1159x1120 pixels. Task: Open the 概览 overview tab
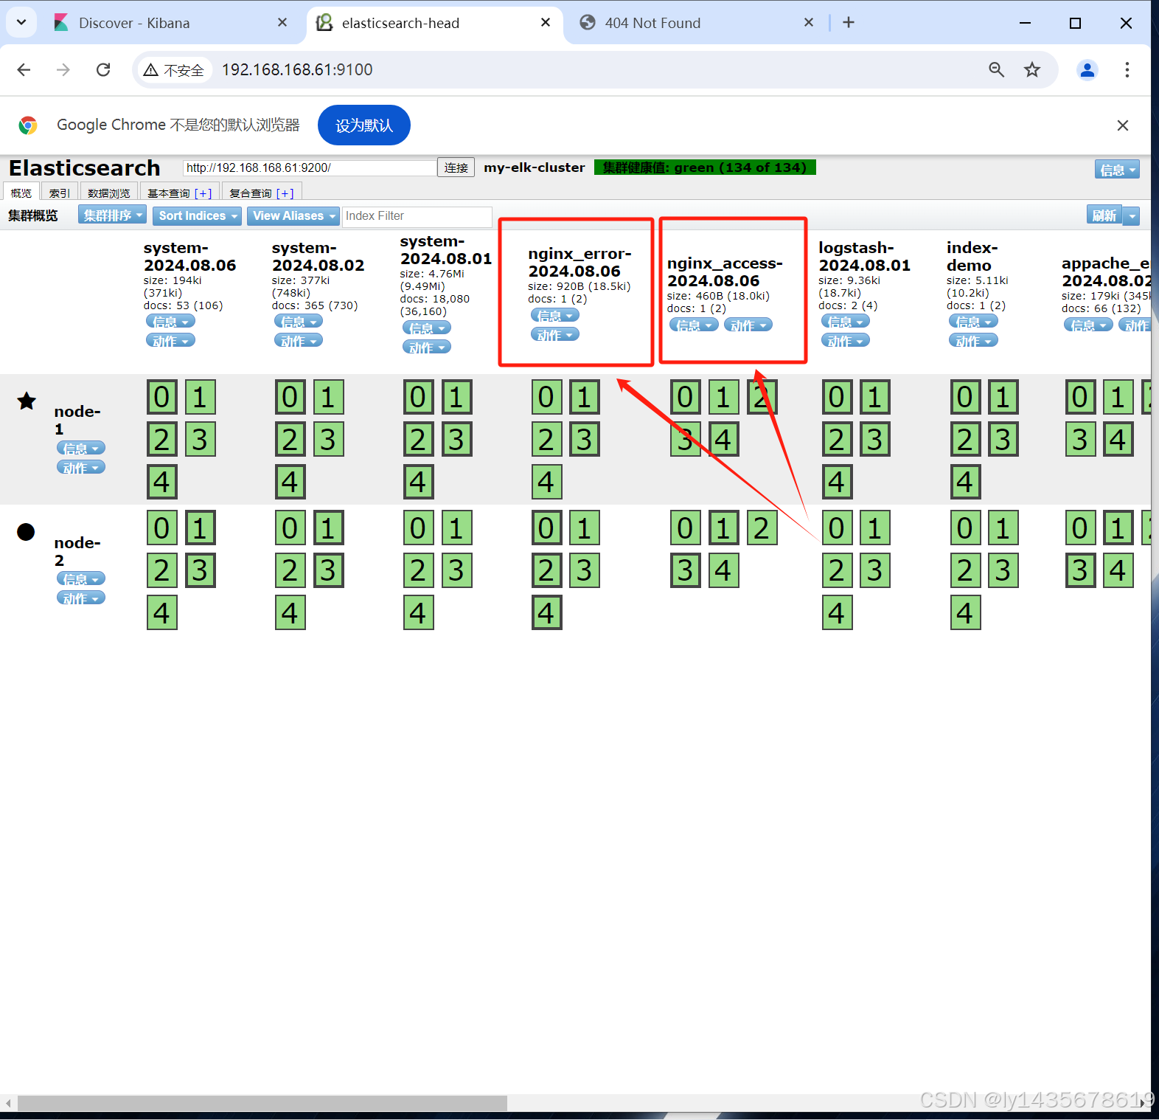pyautogui.click(x=21, y=193)
